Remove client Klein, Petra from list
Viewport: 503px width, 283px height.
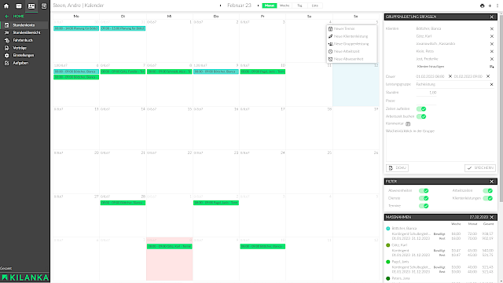point(492,51)
